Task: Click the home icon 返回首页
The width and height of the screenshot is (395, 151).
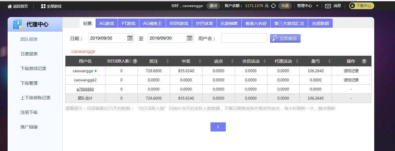Action: point(10,6)
